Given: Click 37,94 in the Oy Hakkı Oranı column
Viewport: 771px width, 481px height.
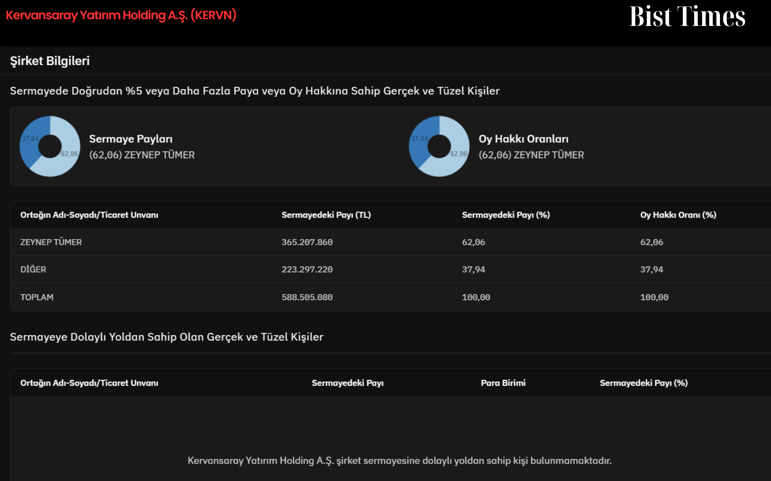Looking at the screenshot, I should point(651,270).
